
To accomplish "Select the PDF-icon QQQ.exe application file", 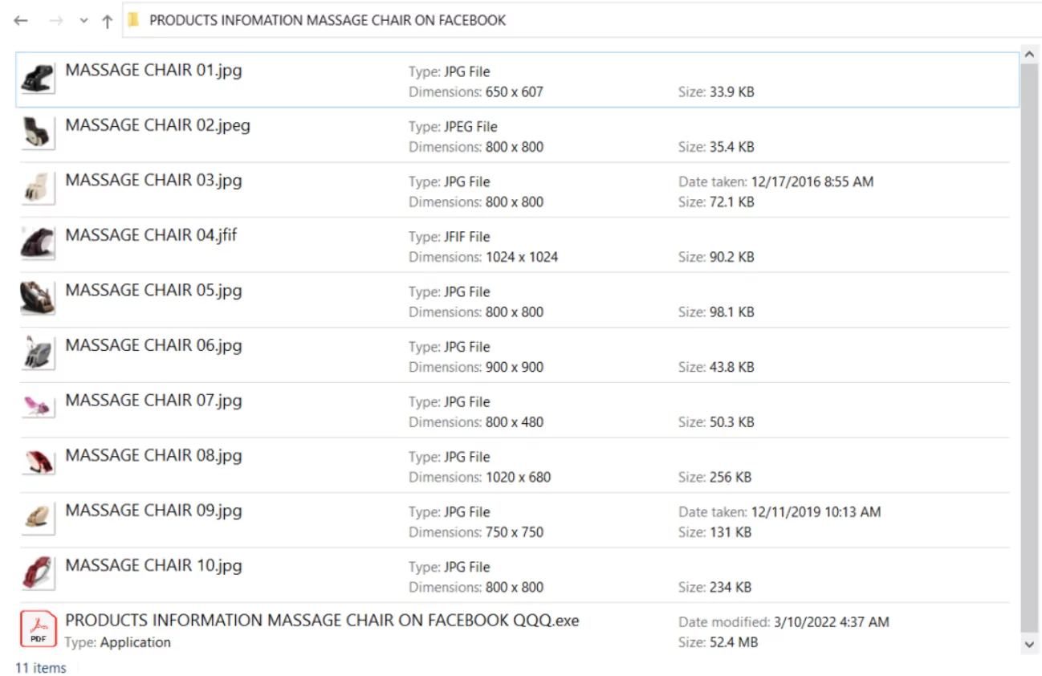I will tap(38, 629).
